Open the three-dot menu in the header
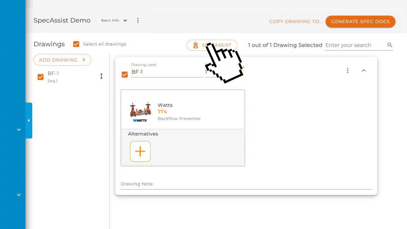 click(138, 20)
